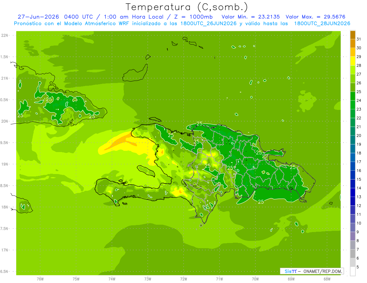Click the '20N' latitude label

(x=5, y=121)
